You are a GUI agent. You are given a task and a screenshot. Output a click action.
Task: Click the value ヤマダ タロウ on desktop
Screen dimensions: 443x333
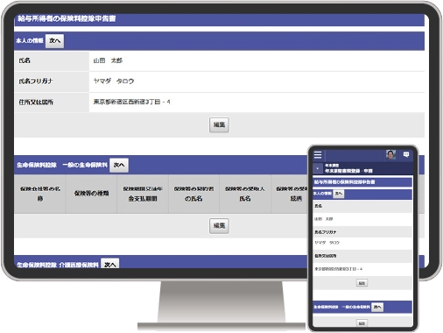(114, 81)
